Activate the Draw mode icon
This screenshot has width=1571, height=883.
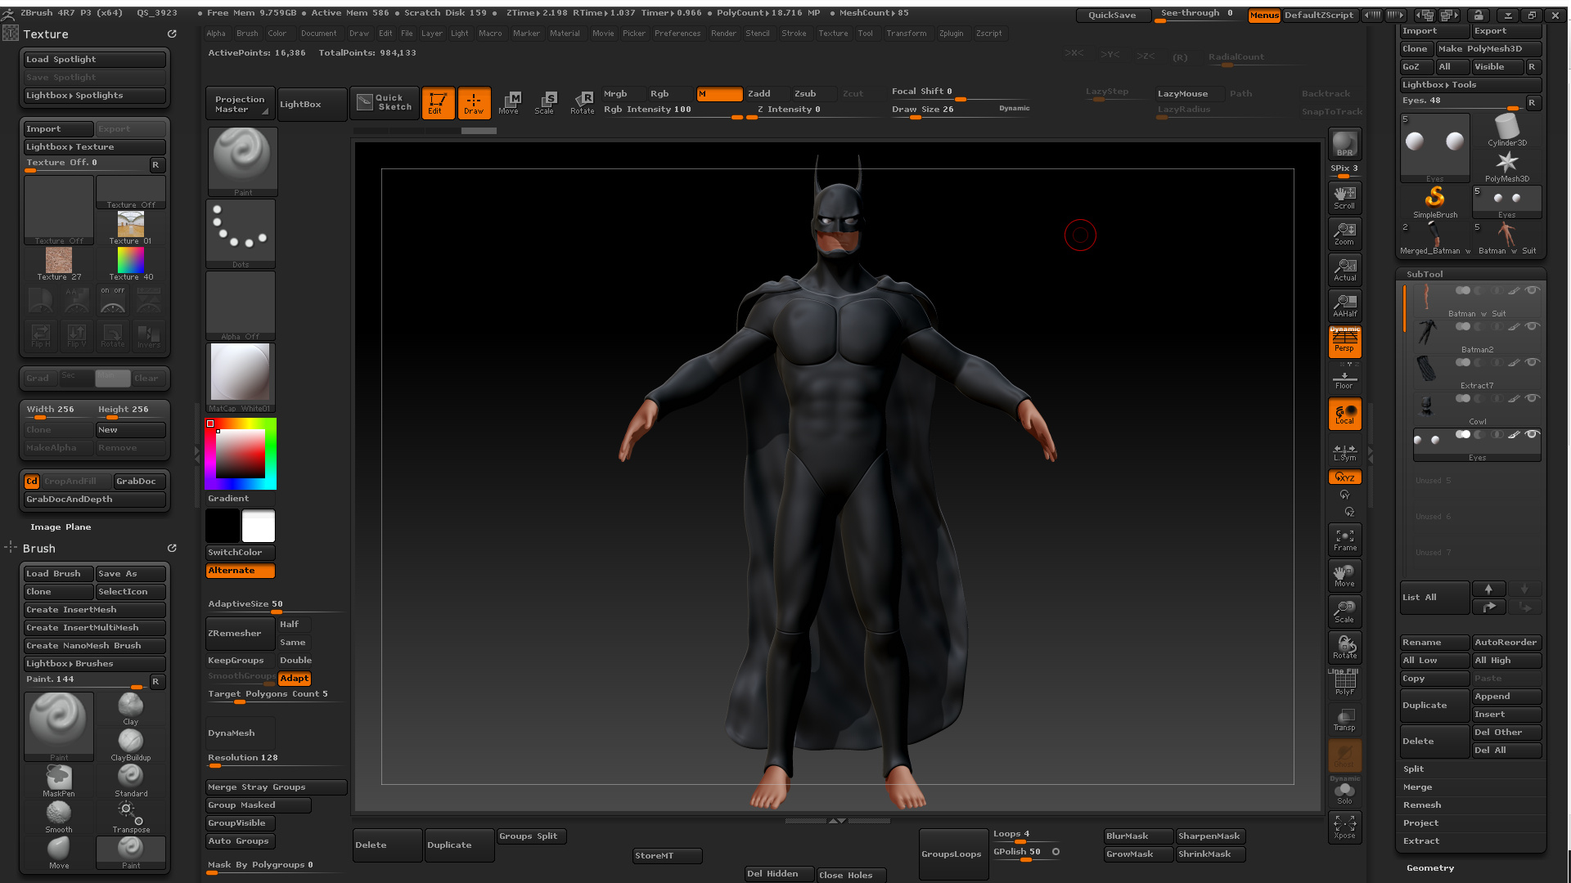coord(474,103)
